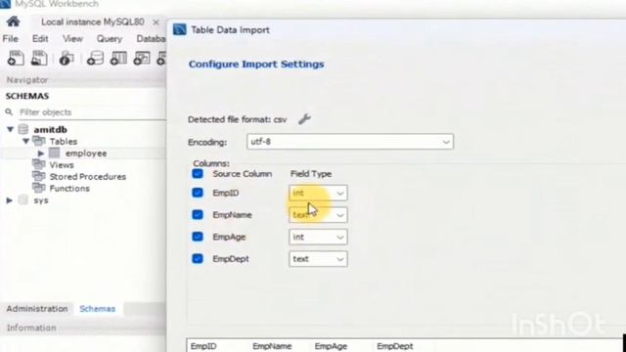The width and height of the screenshot is (626, 352).
Task: Open the EmpAge field type dropdown
Action: pyautogui.click(x=318, y=237)
